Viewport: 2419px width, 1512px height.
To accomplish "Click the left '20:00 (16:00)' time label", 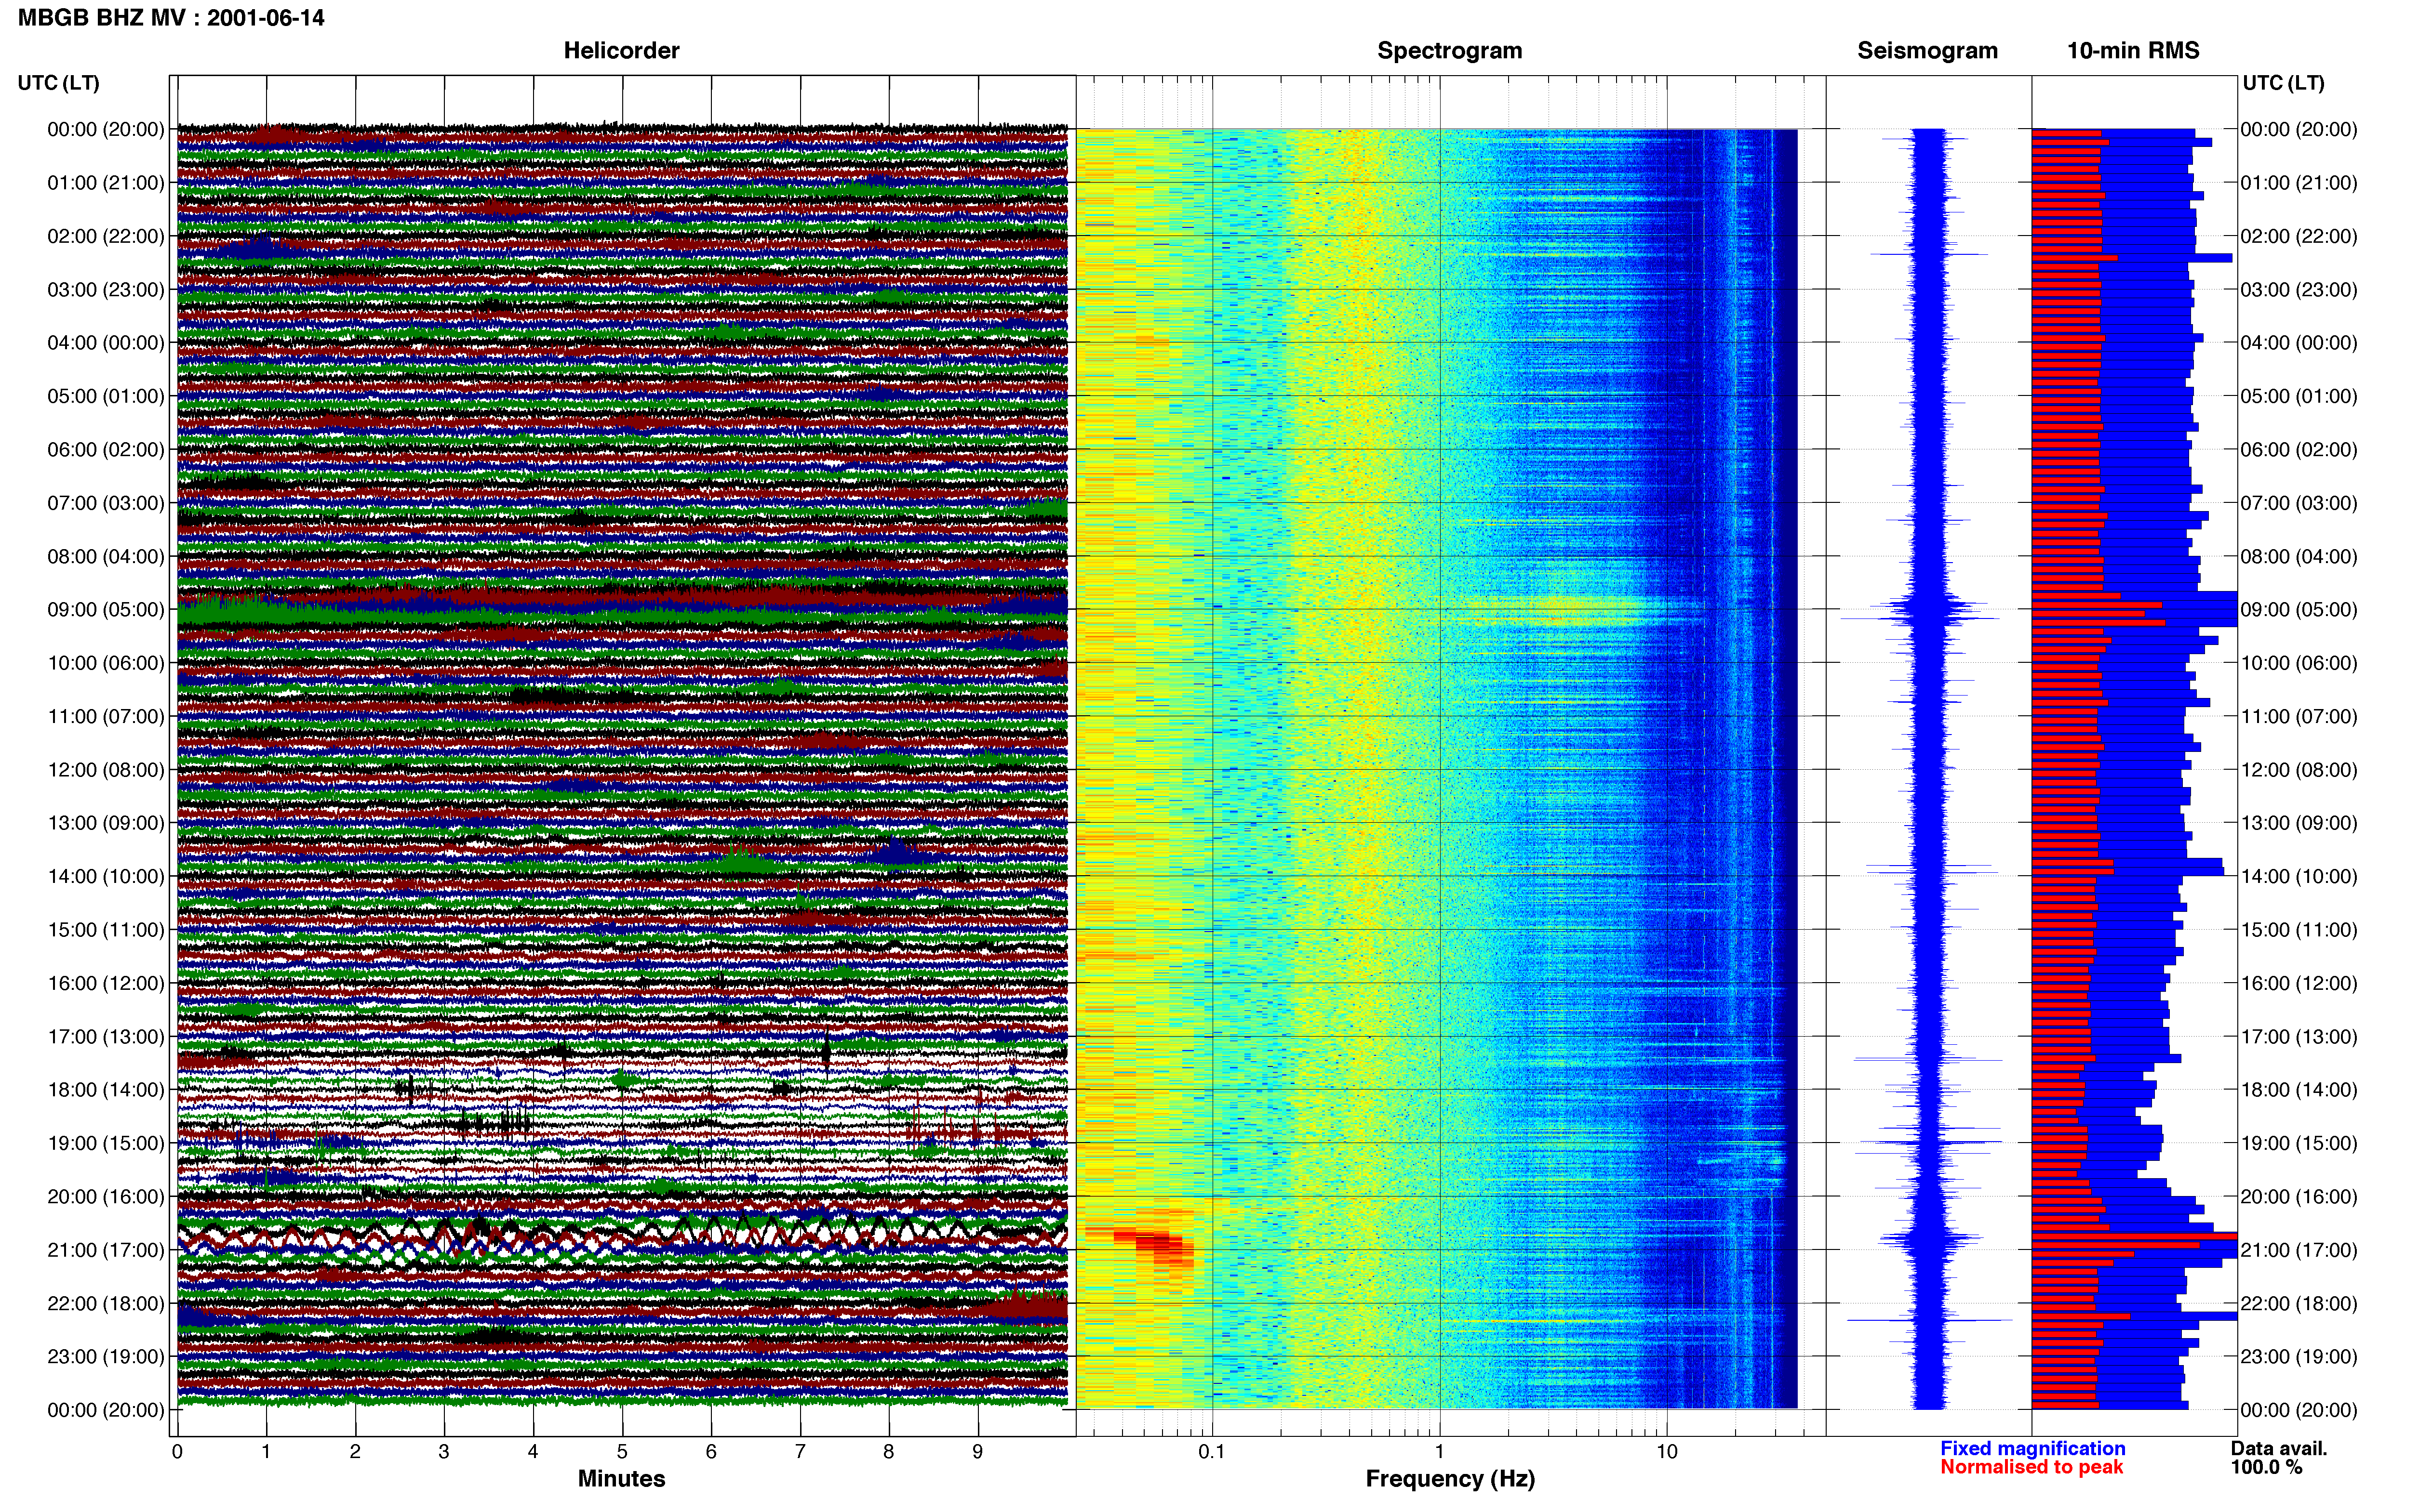I will 106,1197.
